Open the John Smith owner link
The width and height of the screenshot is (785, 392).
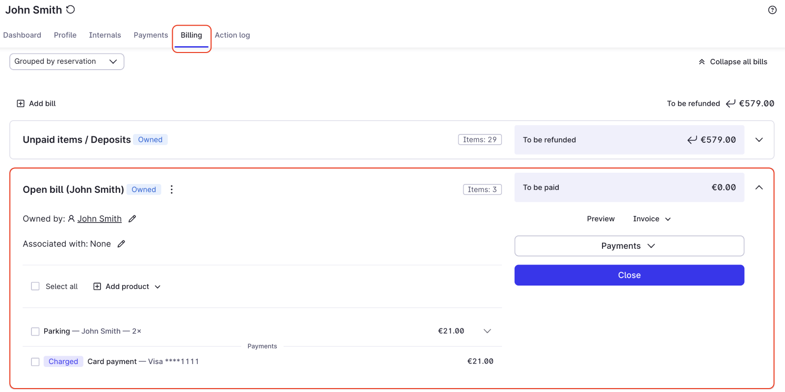coord(100,219)
